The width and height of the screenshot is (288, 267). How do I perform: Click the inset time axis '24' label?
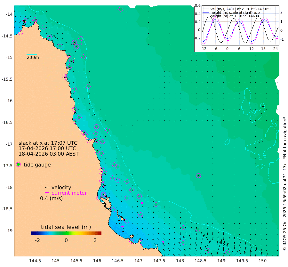(275, 49)
